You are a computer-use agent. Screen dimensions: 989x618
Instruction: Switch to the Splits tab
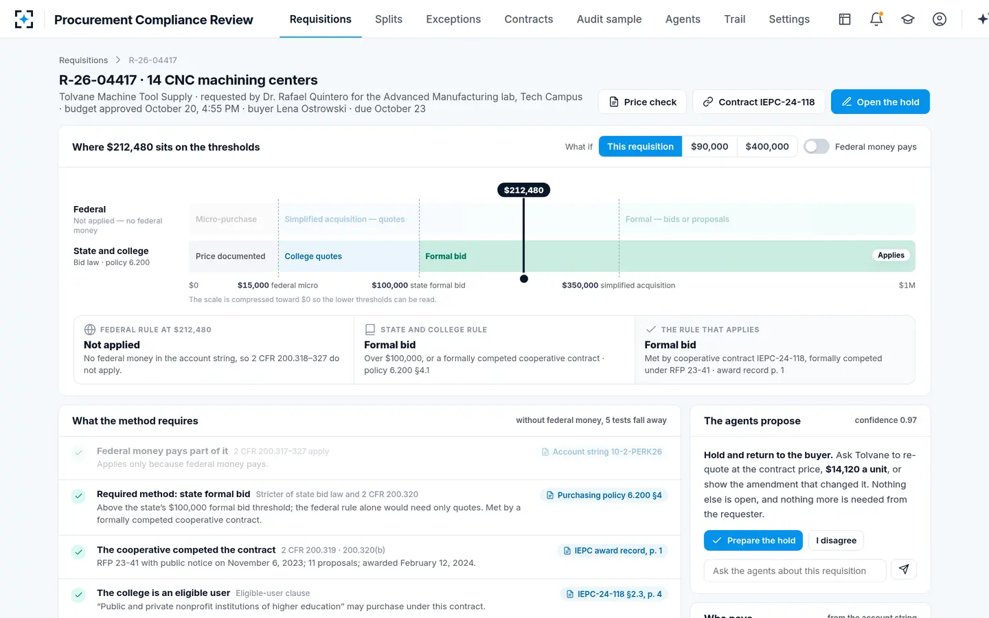[x=389, y=19]
